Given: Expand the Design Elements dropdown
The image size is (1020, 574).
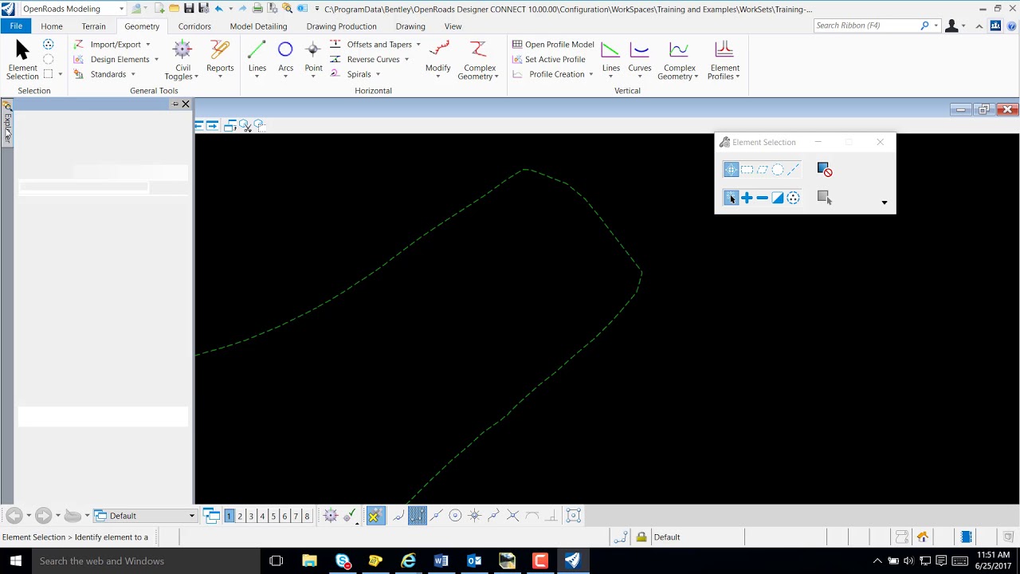Looking at the screenshot, I should pyautogui.click(x=156, y=60).
